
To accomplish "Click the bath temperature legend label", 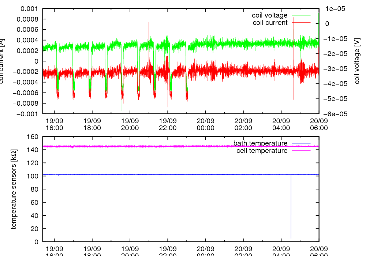I will click(260, 143).
